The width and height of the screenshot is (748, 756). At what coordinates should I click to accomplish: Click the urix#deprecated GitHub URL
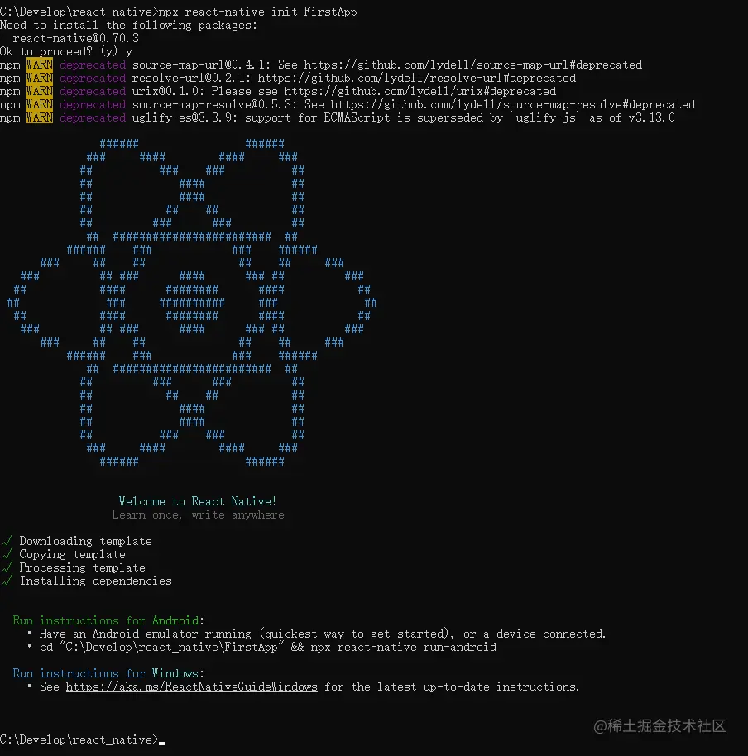click(420, 91)
